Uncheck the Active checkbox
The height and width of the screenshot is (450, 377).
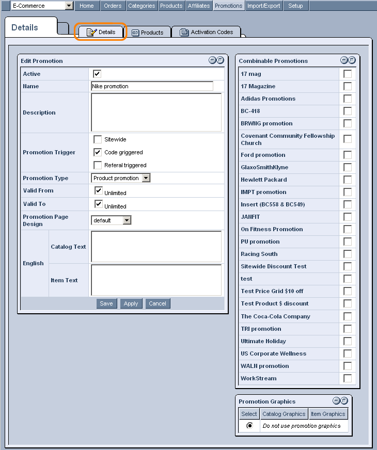point(97,74)
